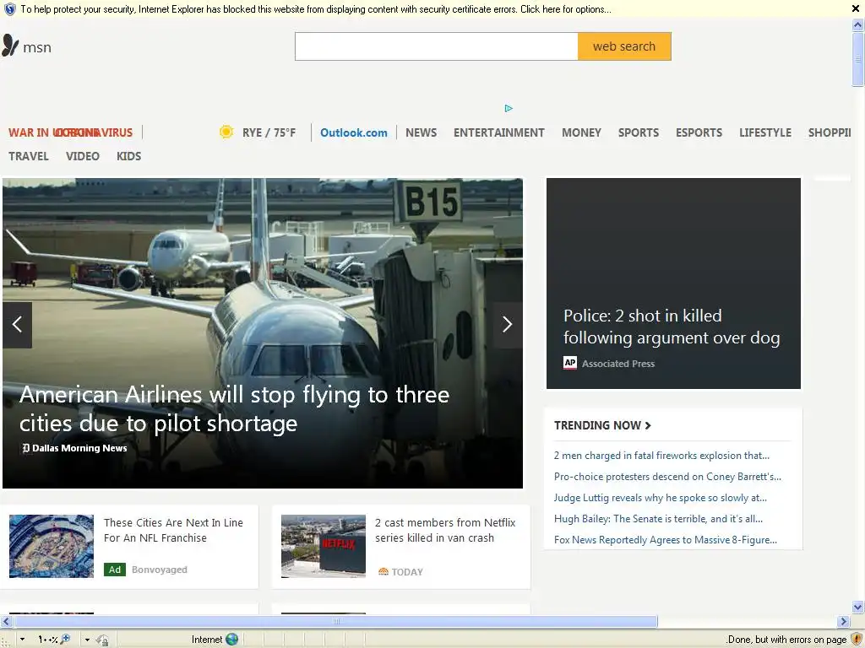Open the Netflix cast members van crash story

pyautogui.click(x=445, y=530)
